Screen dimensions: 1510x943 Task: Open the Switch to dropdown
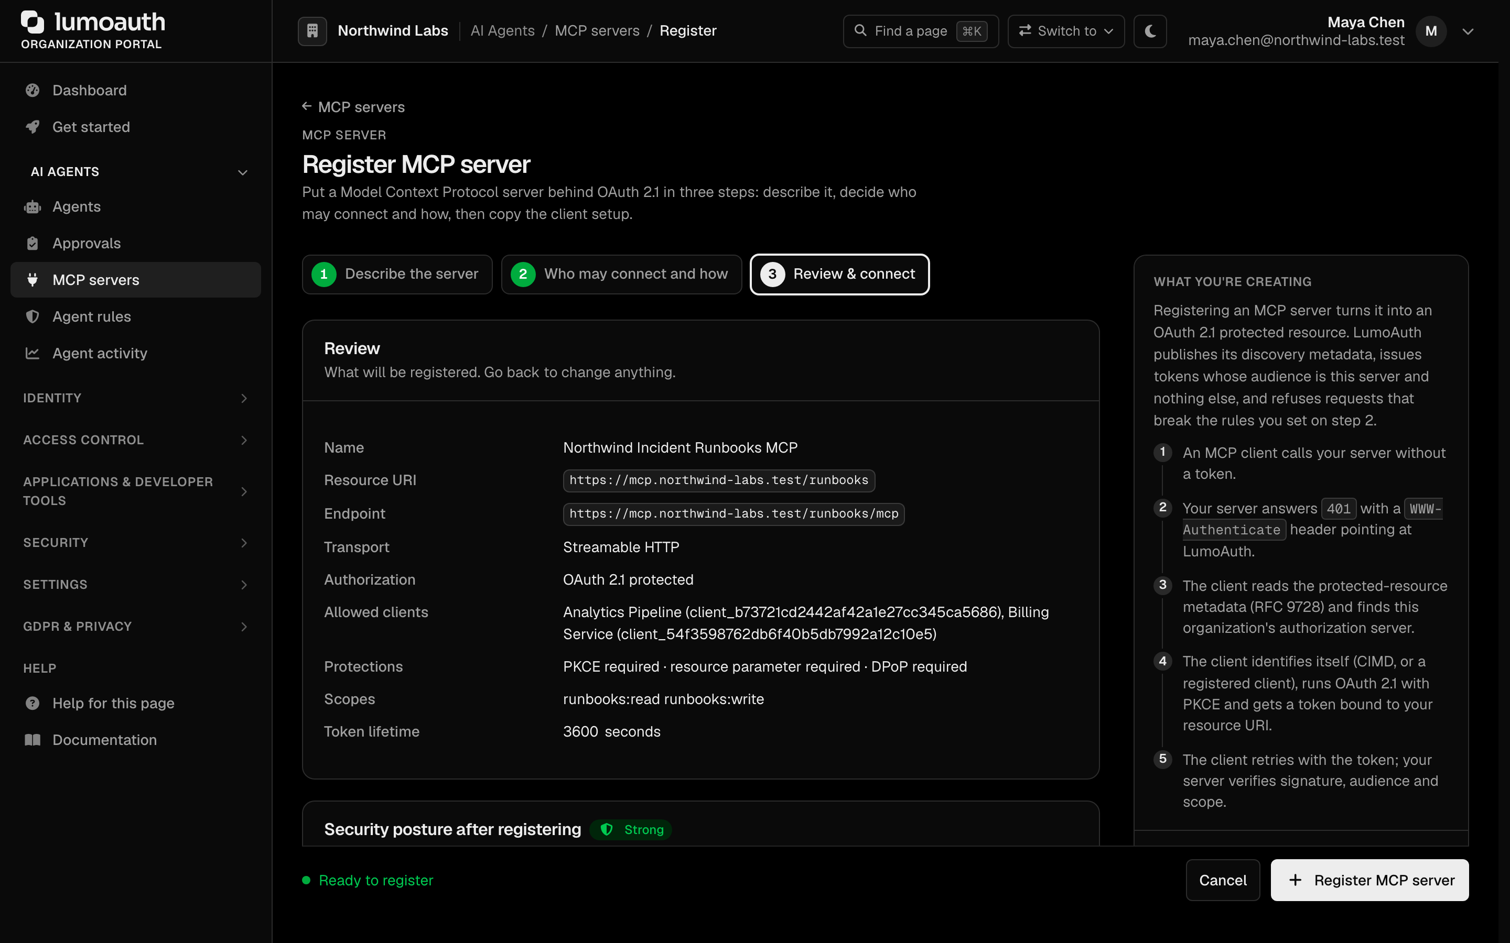coord(1066,30)
